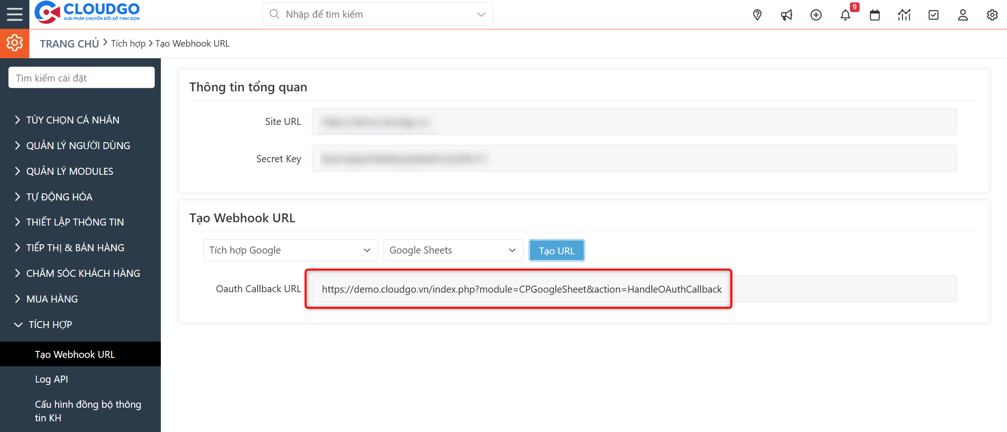
Task: Select Log API in the sidebar
Action: [52, 379]
